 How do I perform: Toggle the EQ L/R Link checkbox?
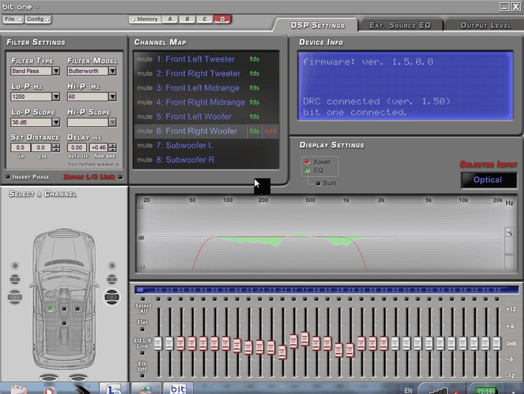tap(143, 353)
